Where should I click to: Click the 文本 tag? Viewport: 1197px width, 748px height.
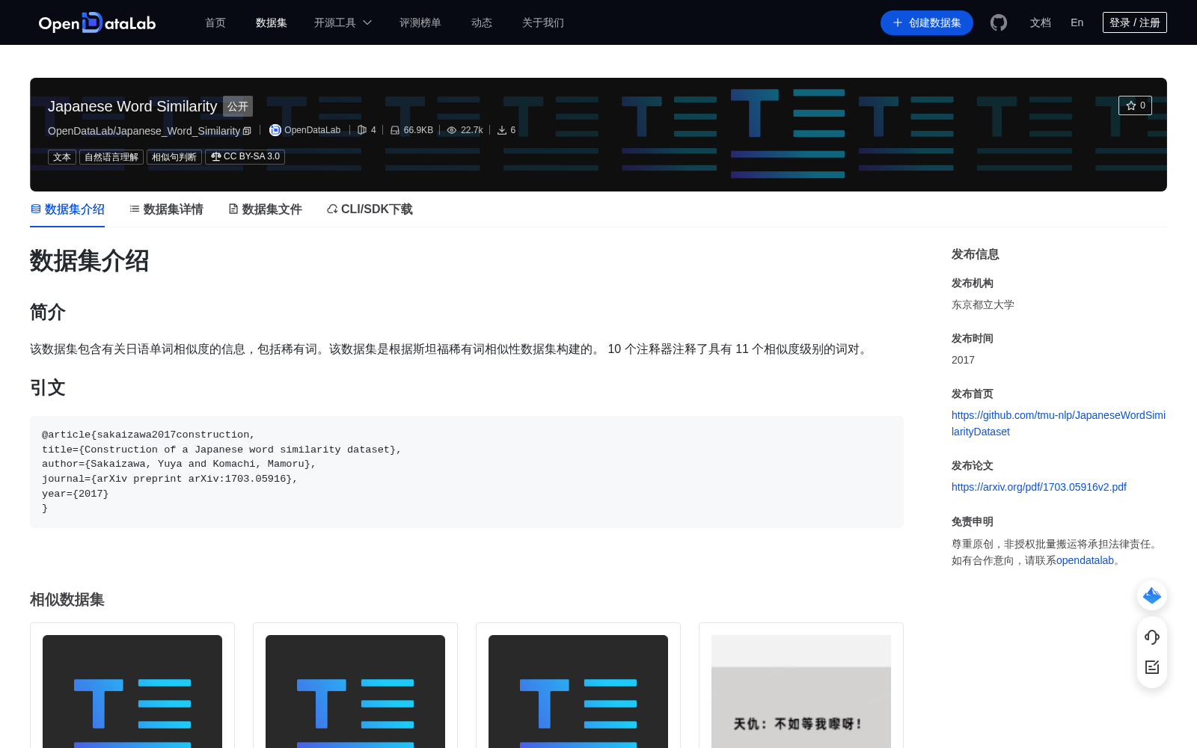(62, 157)
